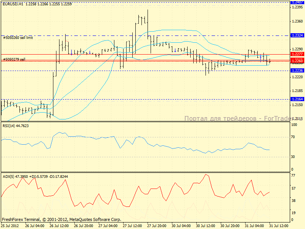Select the red 1.2277 price tag

(297, 54)
